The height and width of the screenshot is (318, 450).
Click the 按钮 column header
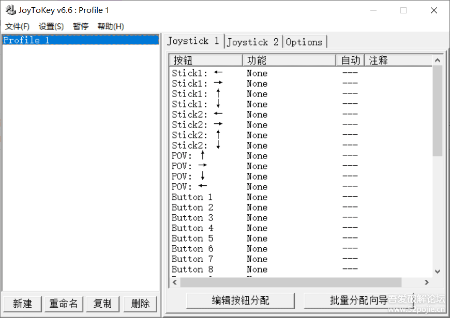point(205,60)
